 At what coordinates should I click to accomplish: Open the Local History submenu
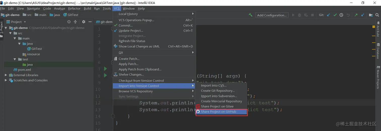pyautogui.click(x=154, y=14)
